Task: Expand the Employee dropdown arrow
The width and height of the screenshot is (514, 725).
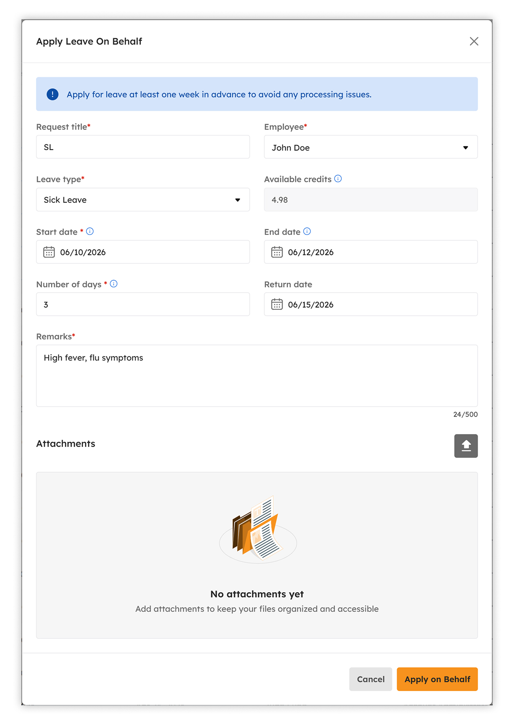Action: pyautogui.click(x=466, y=148)
